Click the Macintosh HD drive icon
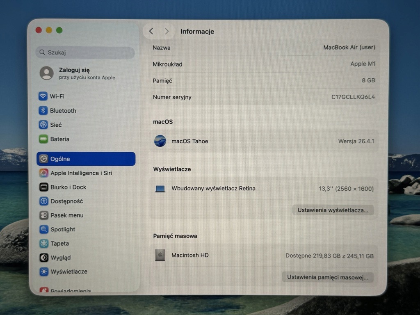The image size is (420, 315). point(160,255)
